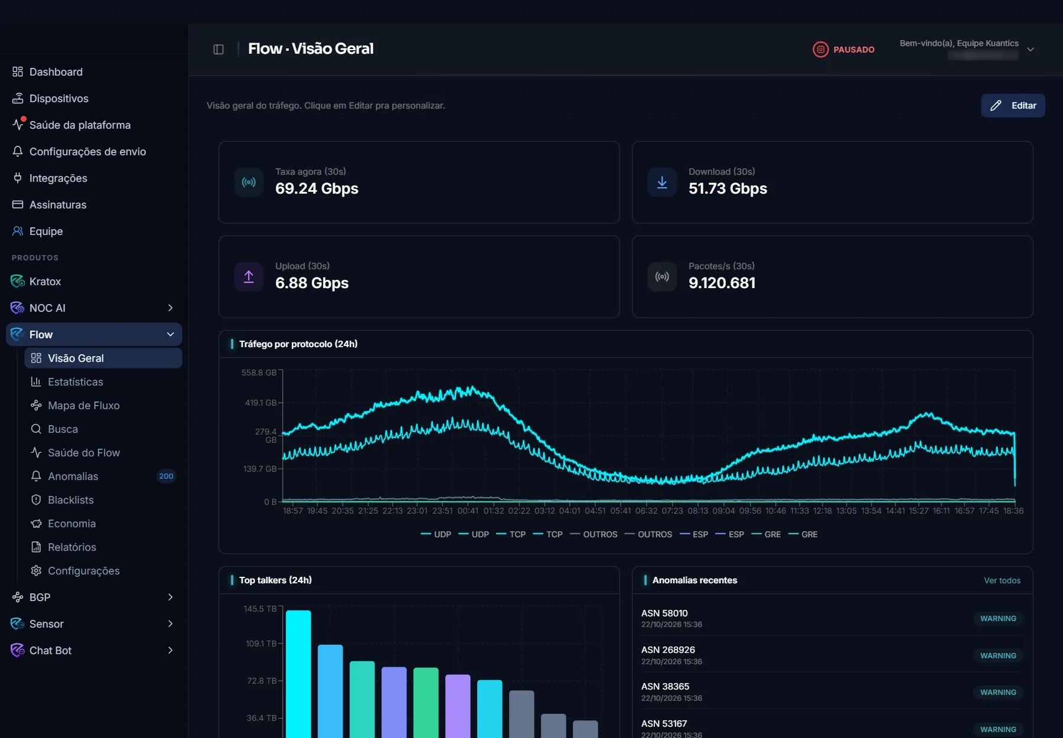Click the Configurações gear icon under Flow
The image size is (1063, 738).
pos(36,571)
